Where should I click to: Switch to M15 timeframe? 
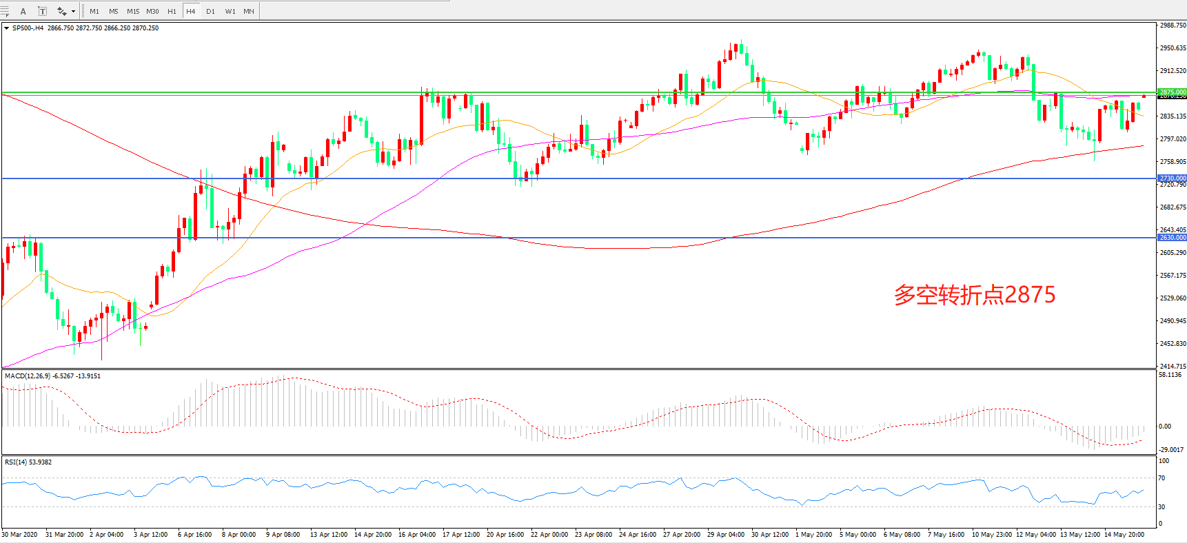(133, 11)
